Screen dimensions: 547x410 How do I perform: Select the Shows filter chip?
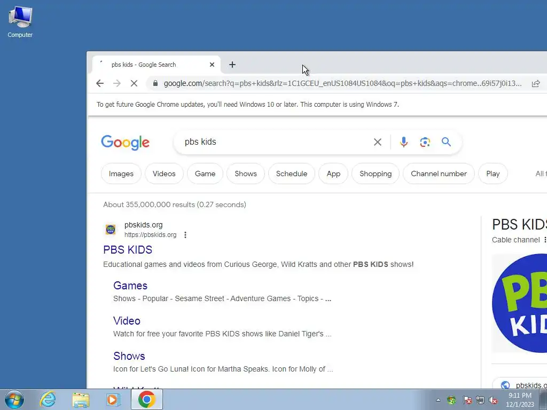click(246, 174)
